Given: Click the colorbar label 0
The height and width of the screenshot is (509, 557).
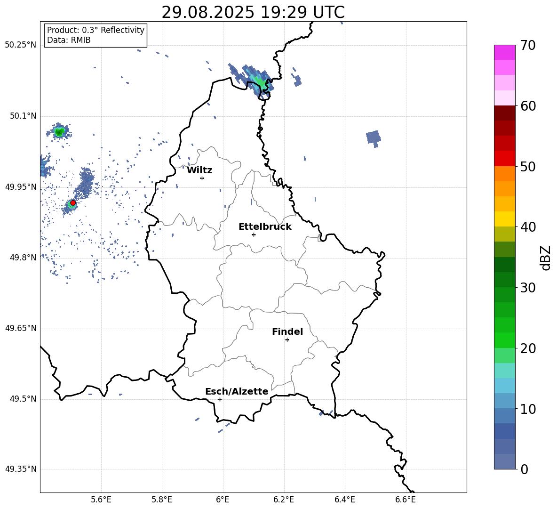Looking at the screenshot, I should 525,469.
